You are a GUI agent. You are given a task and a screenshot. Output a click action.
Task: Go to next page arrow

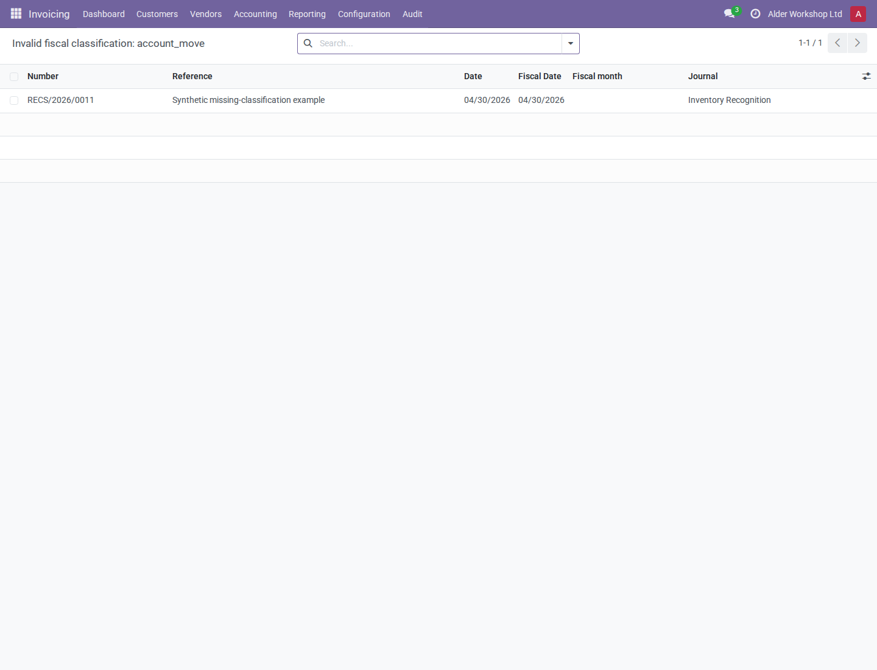pos(858,43)
